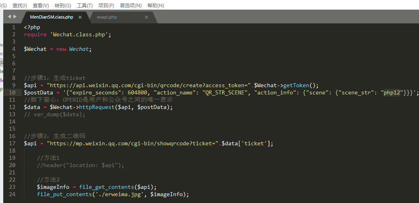
Task: Open the 转到(G) menu
Action: click(x=63, y=5)
